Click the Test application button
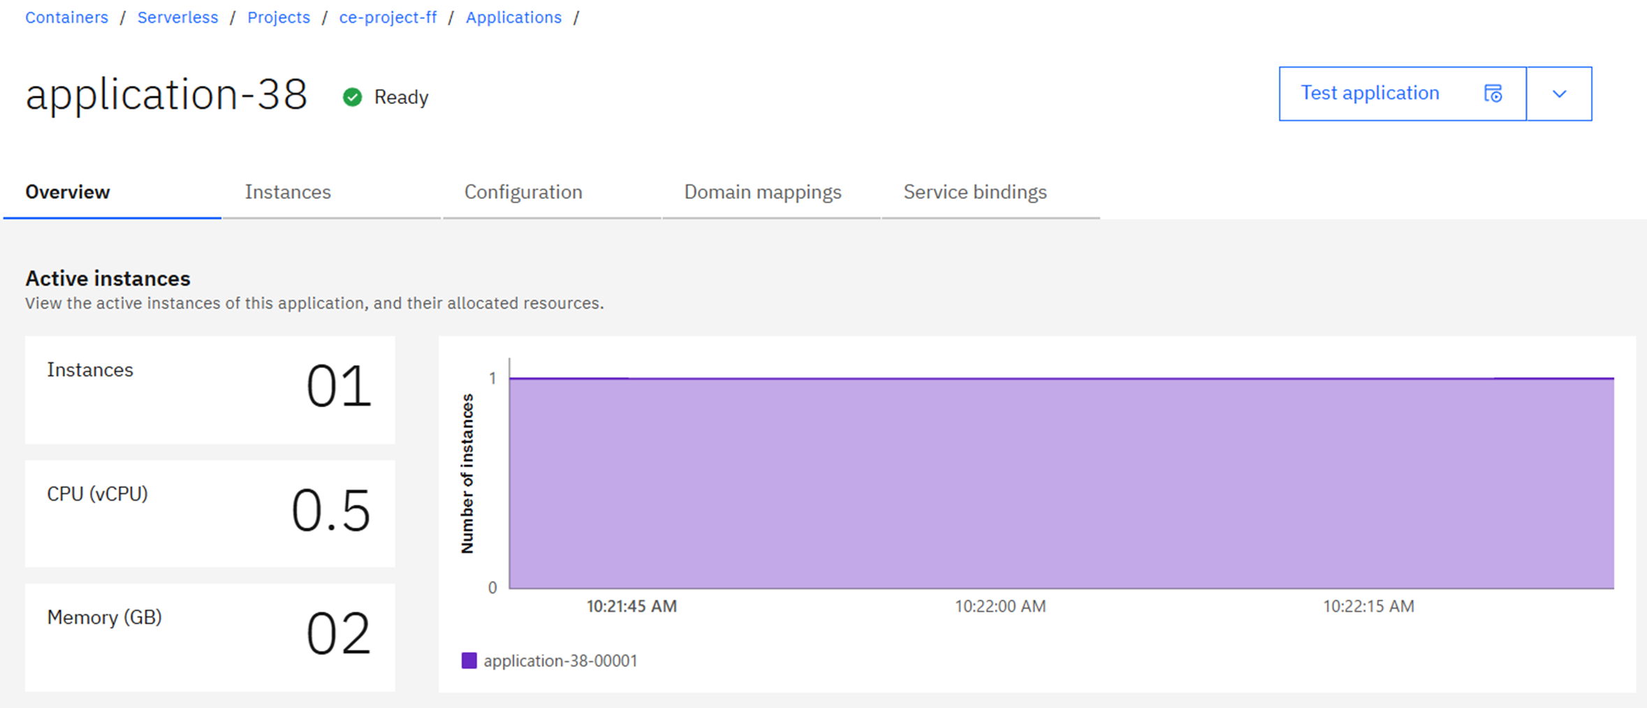 point(1370,93)
